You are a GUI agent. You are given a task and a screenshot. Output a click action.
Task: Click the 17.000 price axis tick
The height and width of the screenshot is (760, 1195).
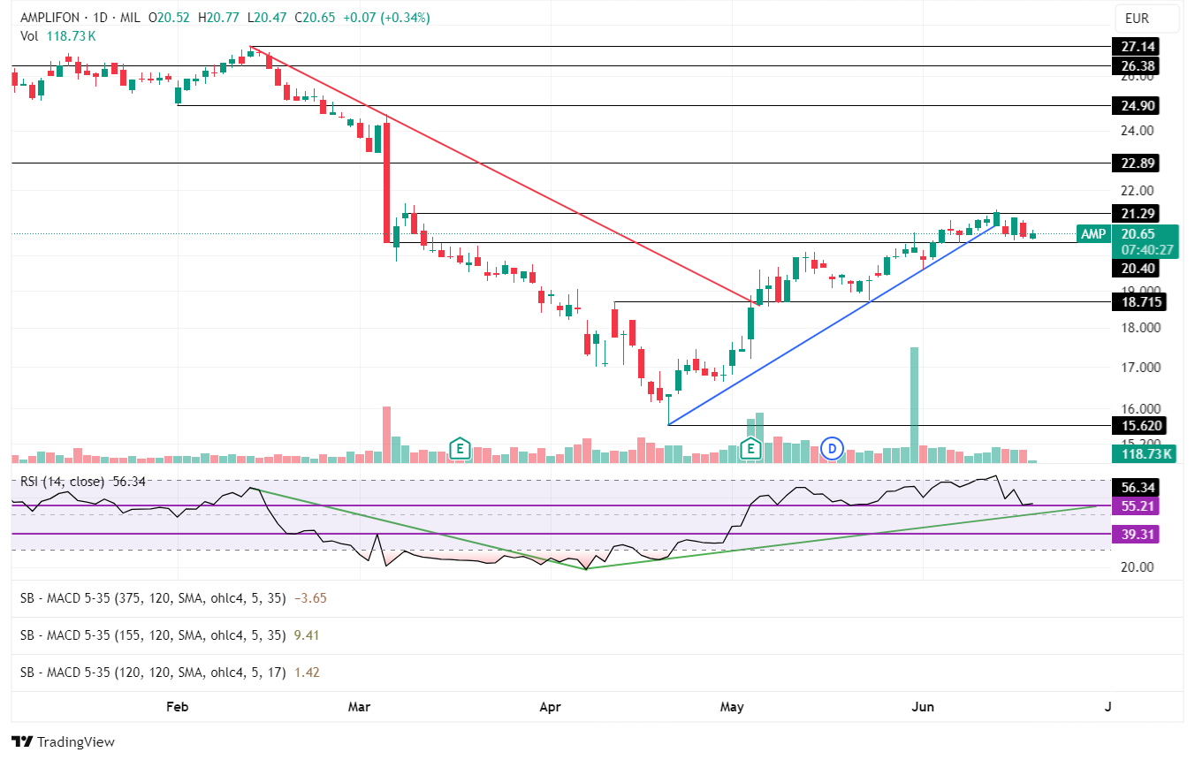[x=1141, y=368]
